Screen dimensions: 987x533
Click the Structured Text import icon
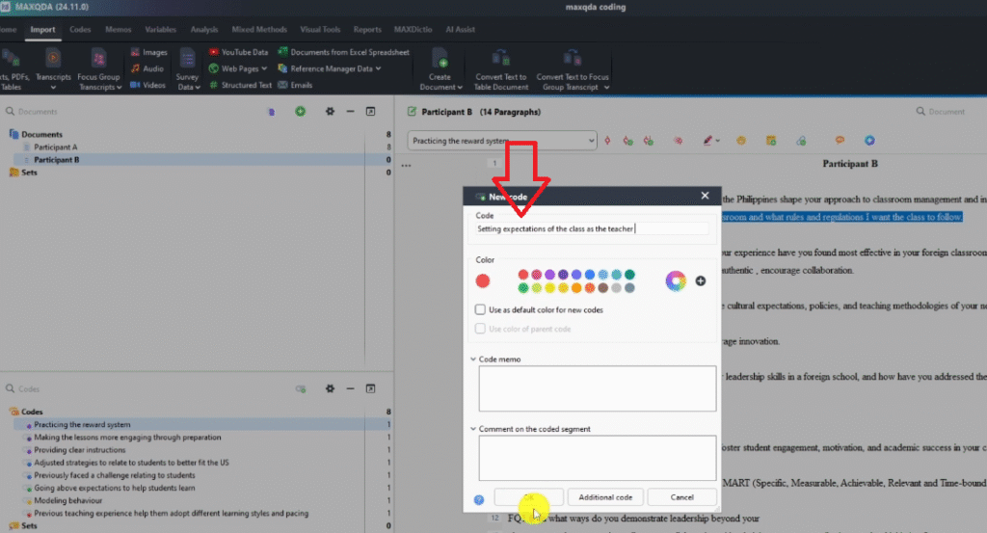click(x=214, y=85)
